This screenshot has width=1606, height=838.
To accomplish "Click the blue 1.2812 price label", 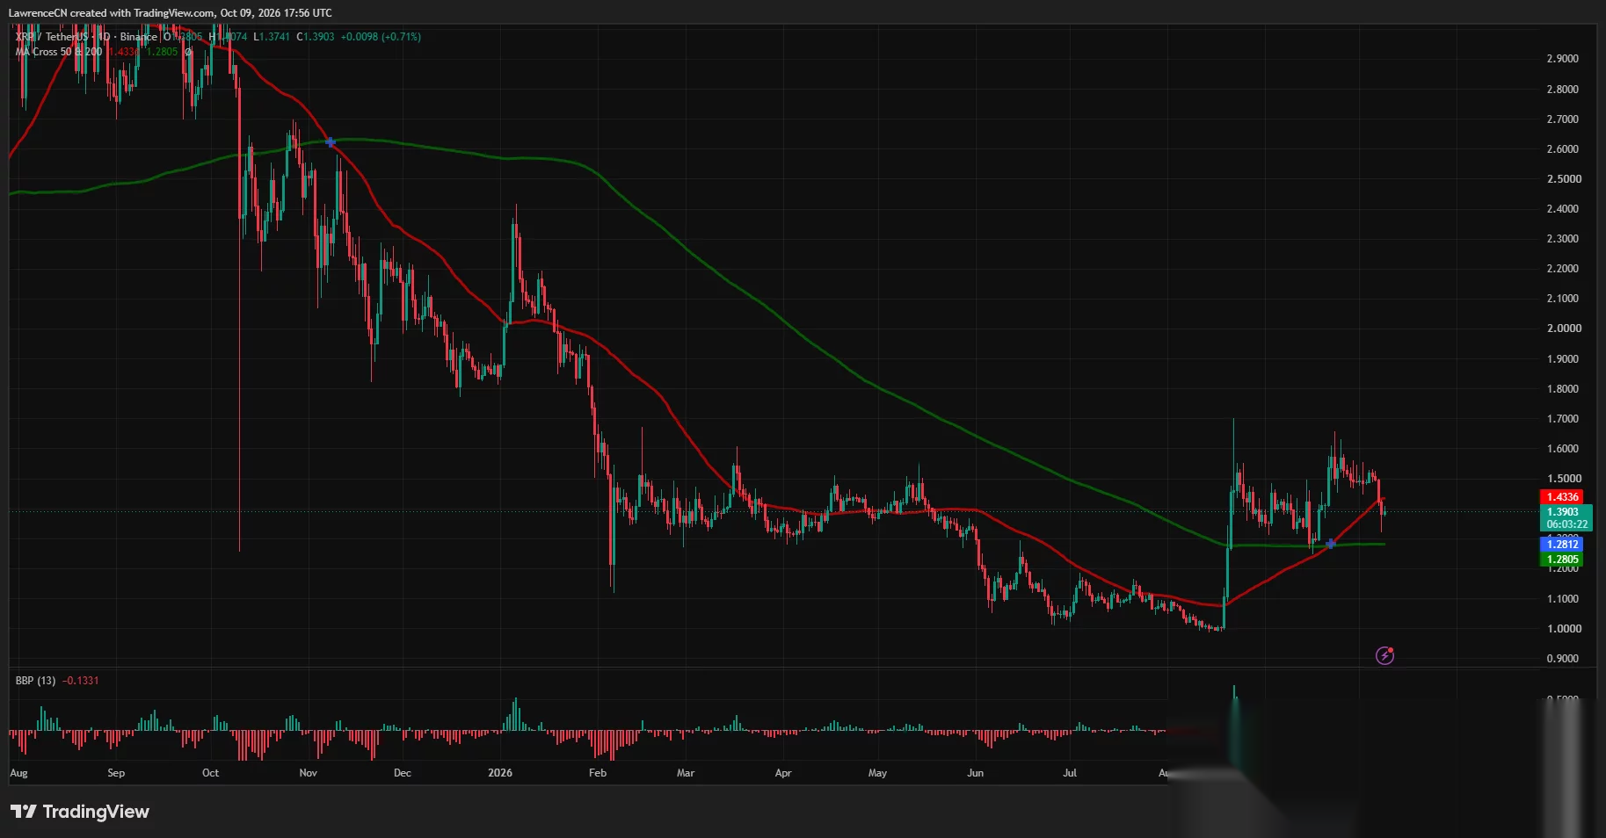I will click(x=1563, y=545).
